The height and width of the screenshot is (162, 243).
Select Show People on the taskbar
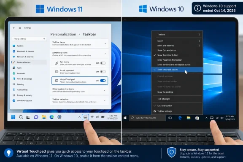pos(177,60)
